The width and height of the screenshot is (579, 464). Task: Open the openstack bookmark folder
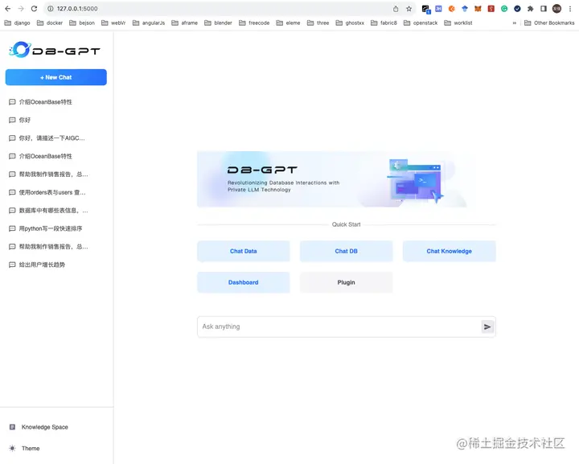click(421, 23)
